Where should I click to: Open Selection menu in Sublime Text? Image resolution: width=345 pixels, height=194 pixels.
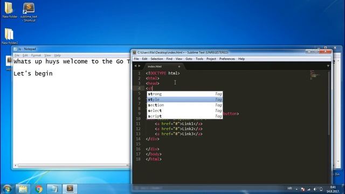157,59
